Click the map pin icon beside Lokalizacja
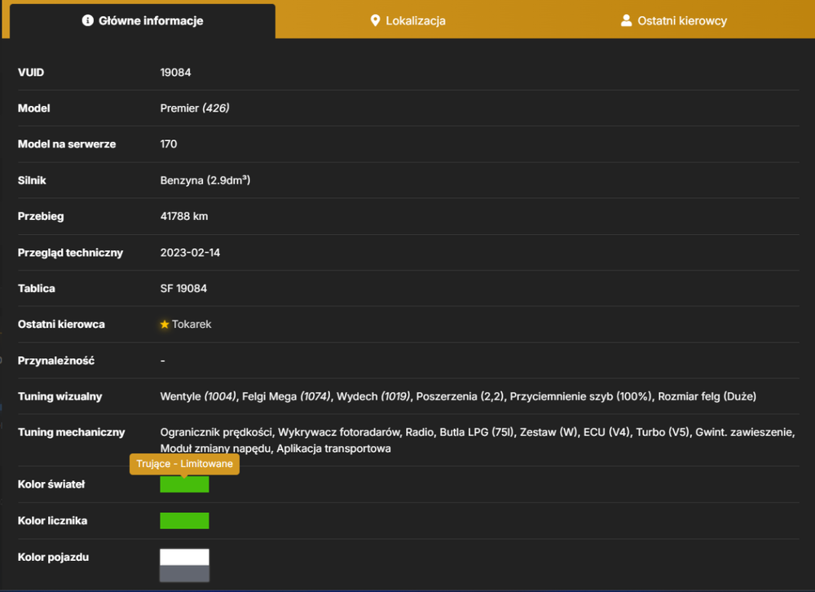The width and height of the screenshot is (815, 592). point(375,21)
